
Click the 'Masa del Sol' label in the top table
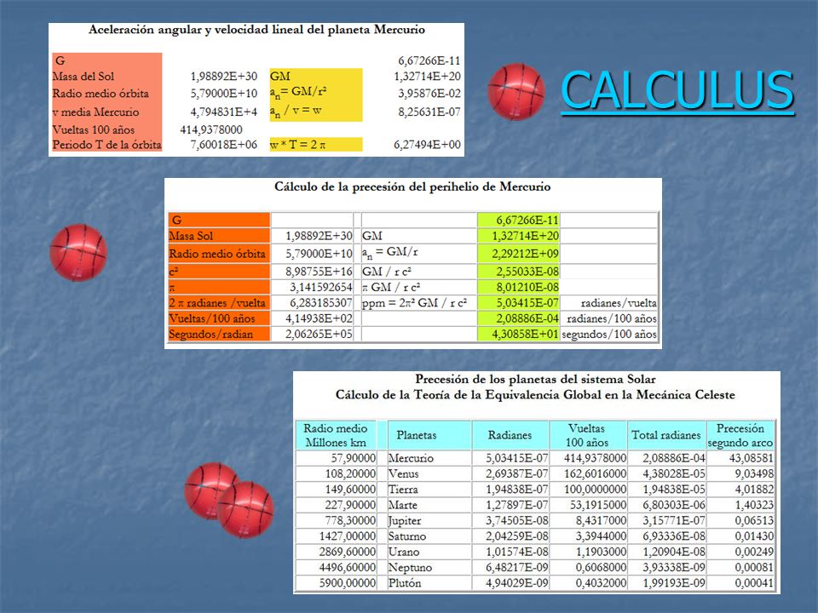click(x=84, y=76)
